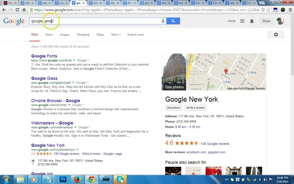Click the +Amit profile link
This screenshot has width=294, height=184.
pos(231,21)
